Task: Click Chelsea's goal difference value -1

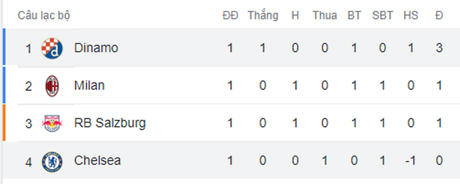Action: [x=411, y=161]
